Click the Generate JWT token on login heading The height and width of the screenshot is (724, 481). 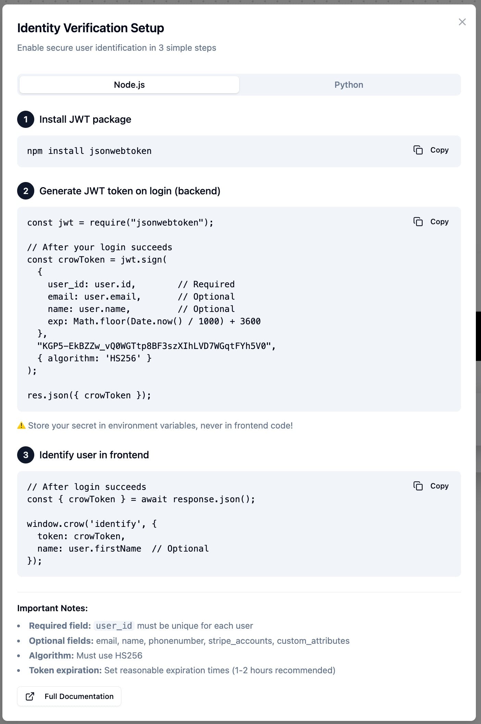(129, 191)
